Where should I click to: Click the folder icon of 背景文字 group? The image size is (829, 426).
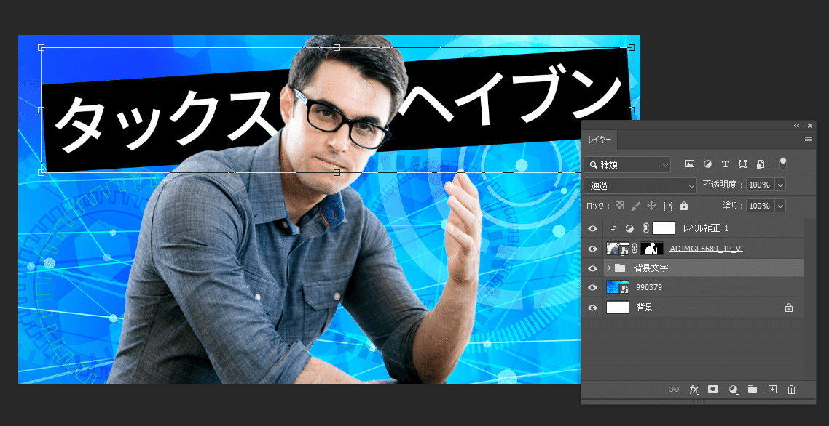click(x=620, y=268)
